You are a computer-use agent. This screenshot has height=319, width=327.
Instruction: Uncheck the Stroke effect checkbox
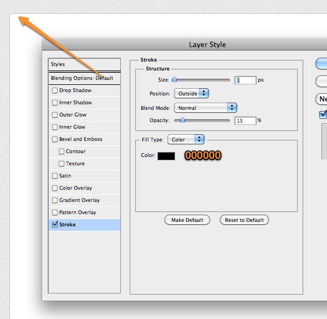pos(55,225)
